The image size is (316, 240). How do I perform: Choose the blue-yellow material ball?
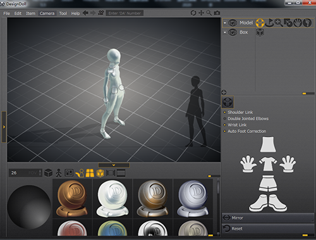click(112, 228)
